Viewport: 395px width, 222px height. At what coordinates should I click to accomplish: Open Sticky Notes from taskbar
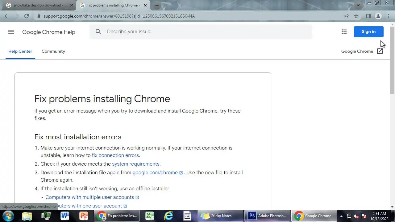[x=220, y=216]
